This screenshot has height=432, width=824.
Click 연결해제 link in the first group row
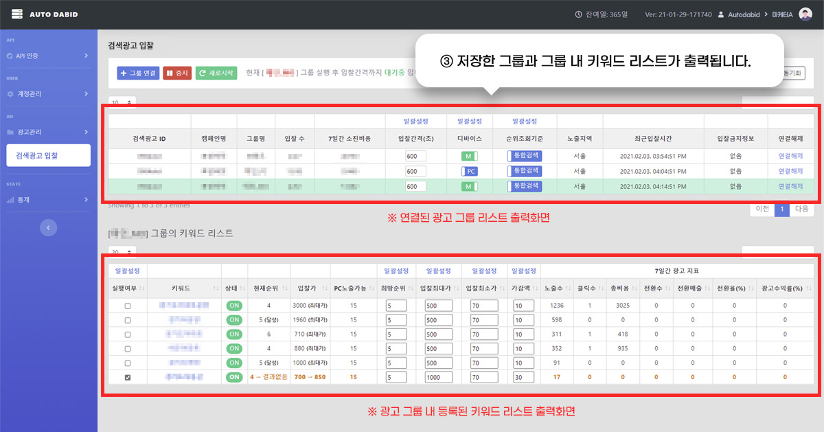(x=790, y=156)
